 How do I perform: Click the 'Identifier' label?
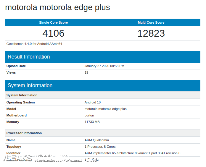point(13,153)
